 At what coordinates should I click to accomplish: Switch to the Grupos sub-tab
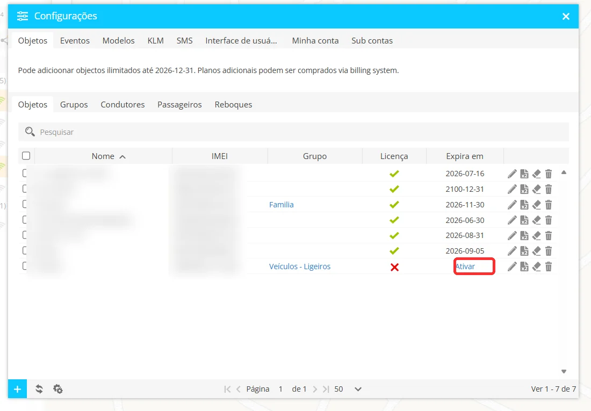point(74,105)
